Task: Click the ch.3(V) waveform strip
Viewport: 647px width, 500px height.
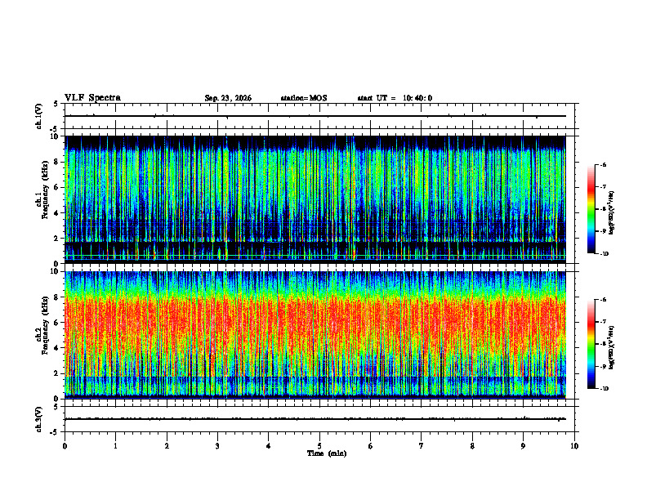Action: coord(315,419)
